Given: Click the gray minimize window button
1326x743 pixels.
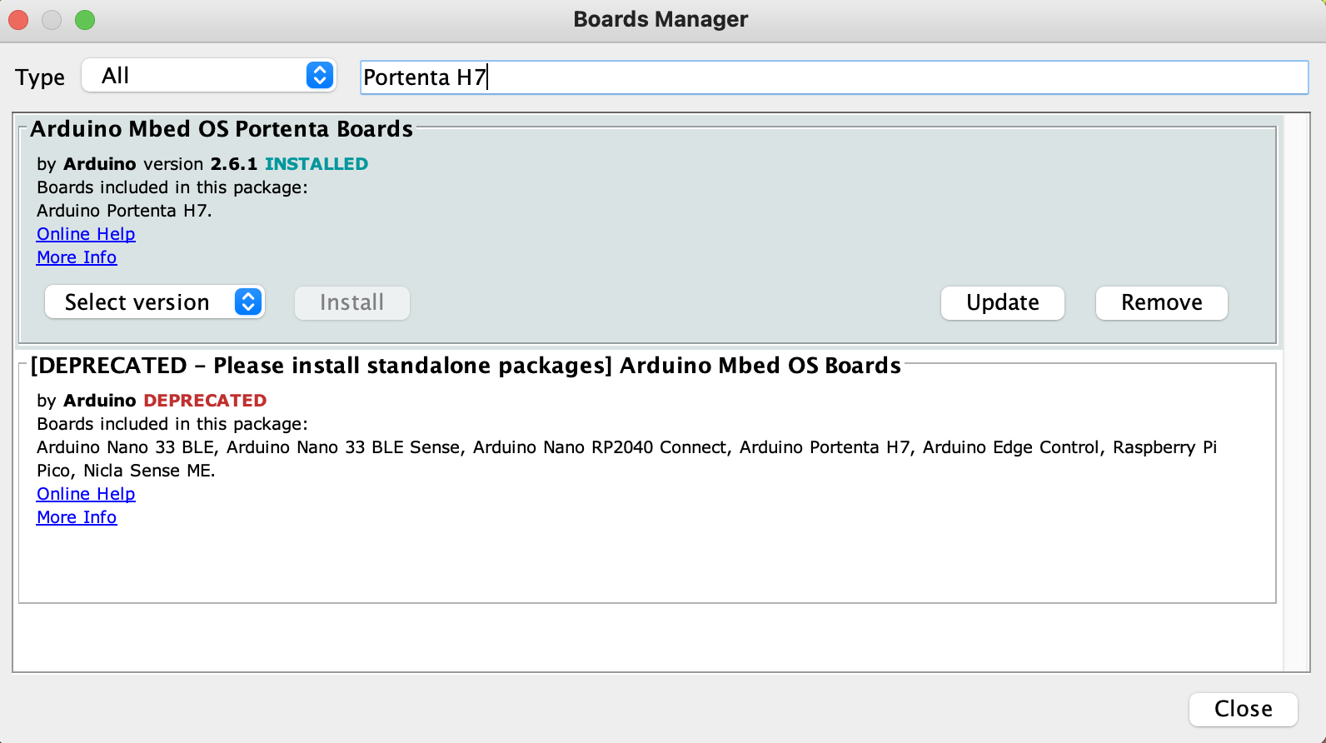Looking at the screenshot, I should [x=52, y=20].
